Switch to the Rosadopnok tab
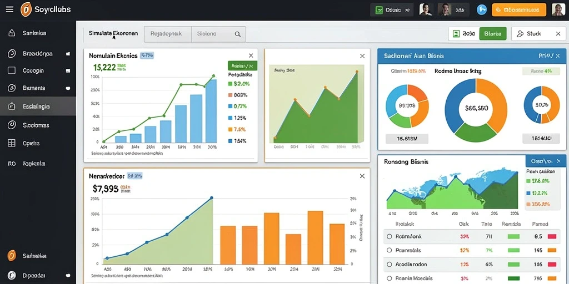Screen dimensions: 569x284 pyautogui.click(x=168, y=34)
